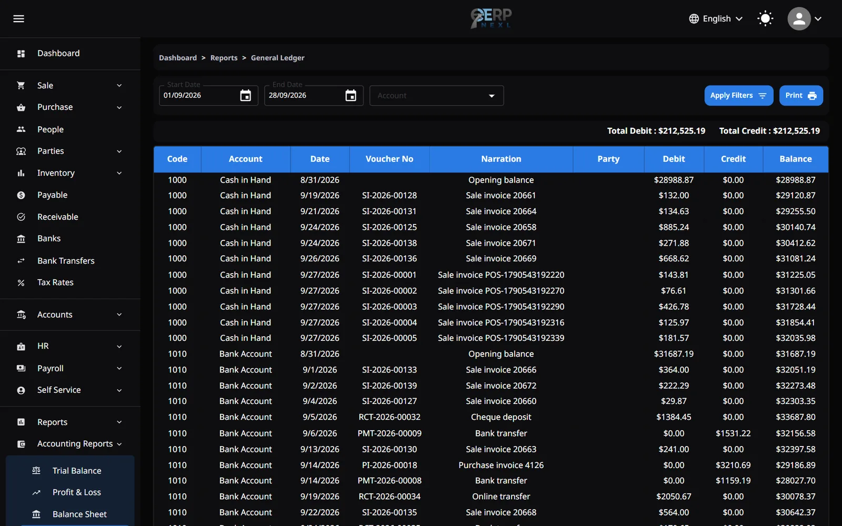Open the English language dropdown
The image size is (842, 526).
[716, 19]
